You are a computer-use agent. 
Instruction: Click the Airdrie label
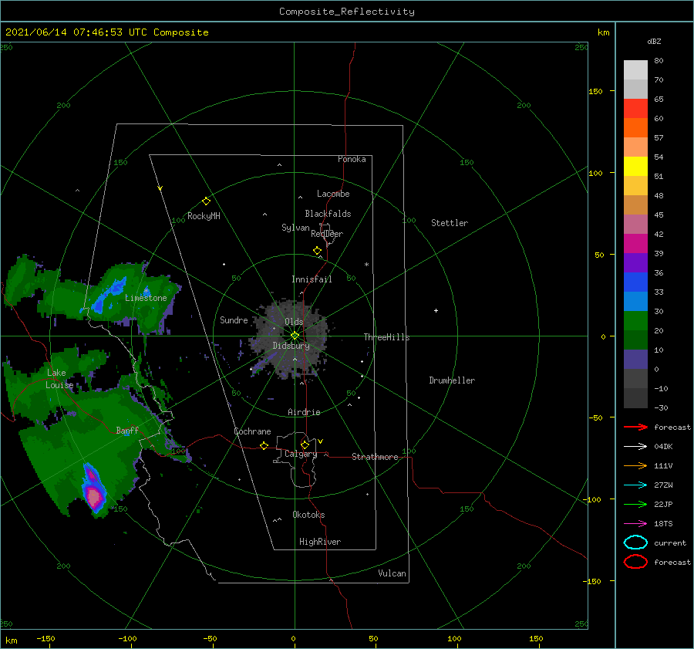pyautogui.click(x=304, y=412)
